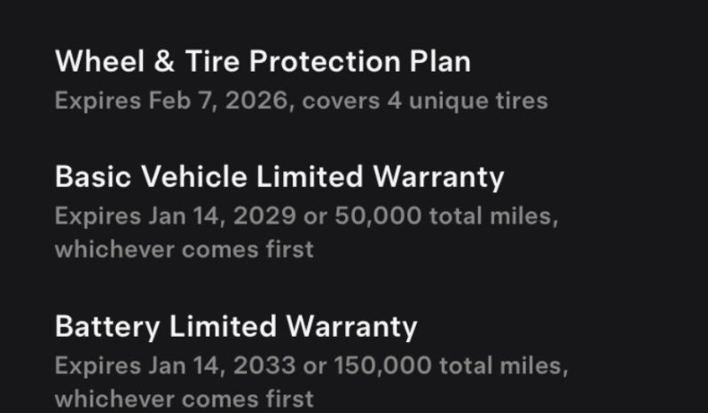Tap 'whichever comes first' under Battery warranty
Viewport: 708px width, 413px height.
pos(185,400)
